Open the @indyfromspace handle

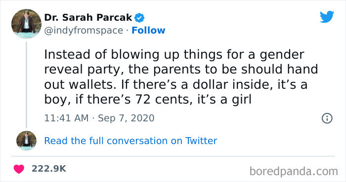pos(84,31)
